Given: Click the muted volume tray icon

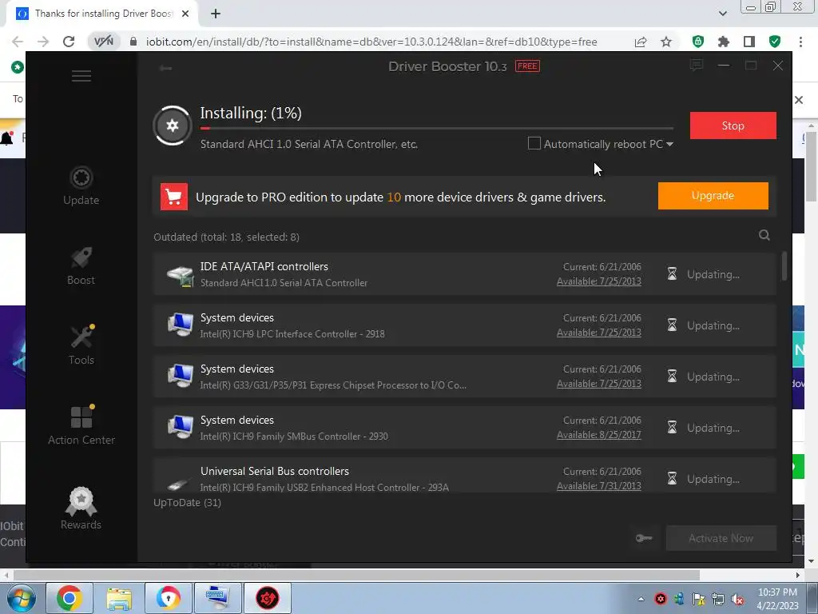Looking at the screenshot, I should [737, 600].
